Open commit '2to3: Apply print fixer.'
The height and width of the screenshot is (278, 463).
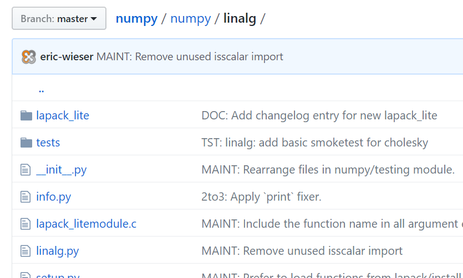pyautogui.click(x=261, y=197)
